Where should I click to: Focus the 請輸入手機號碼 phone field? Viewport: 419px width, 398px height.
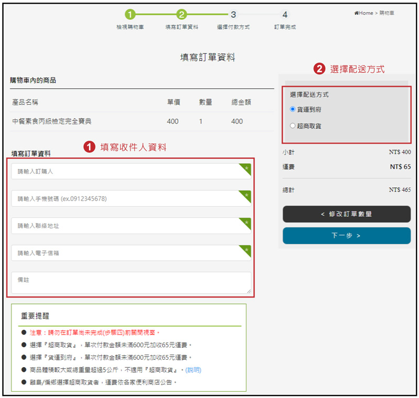(126, 198)
